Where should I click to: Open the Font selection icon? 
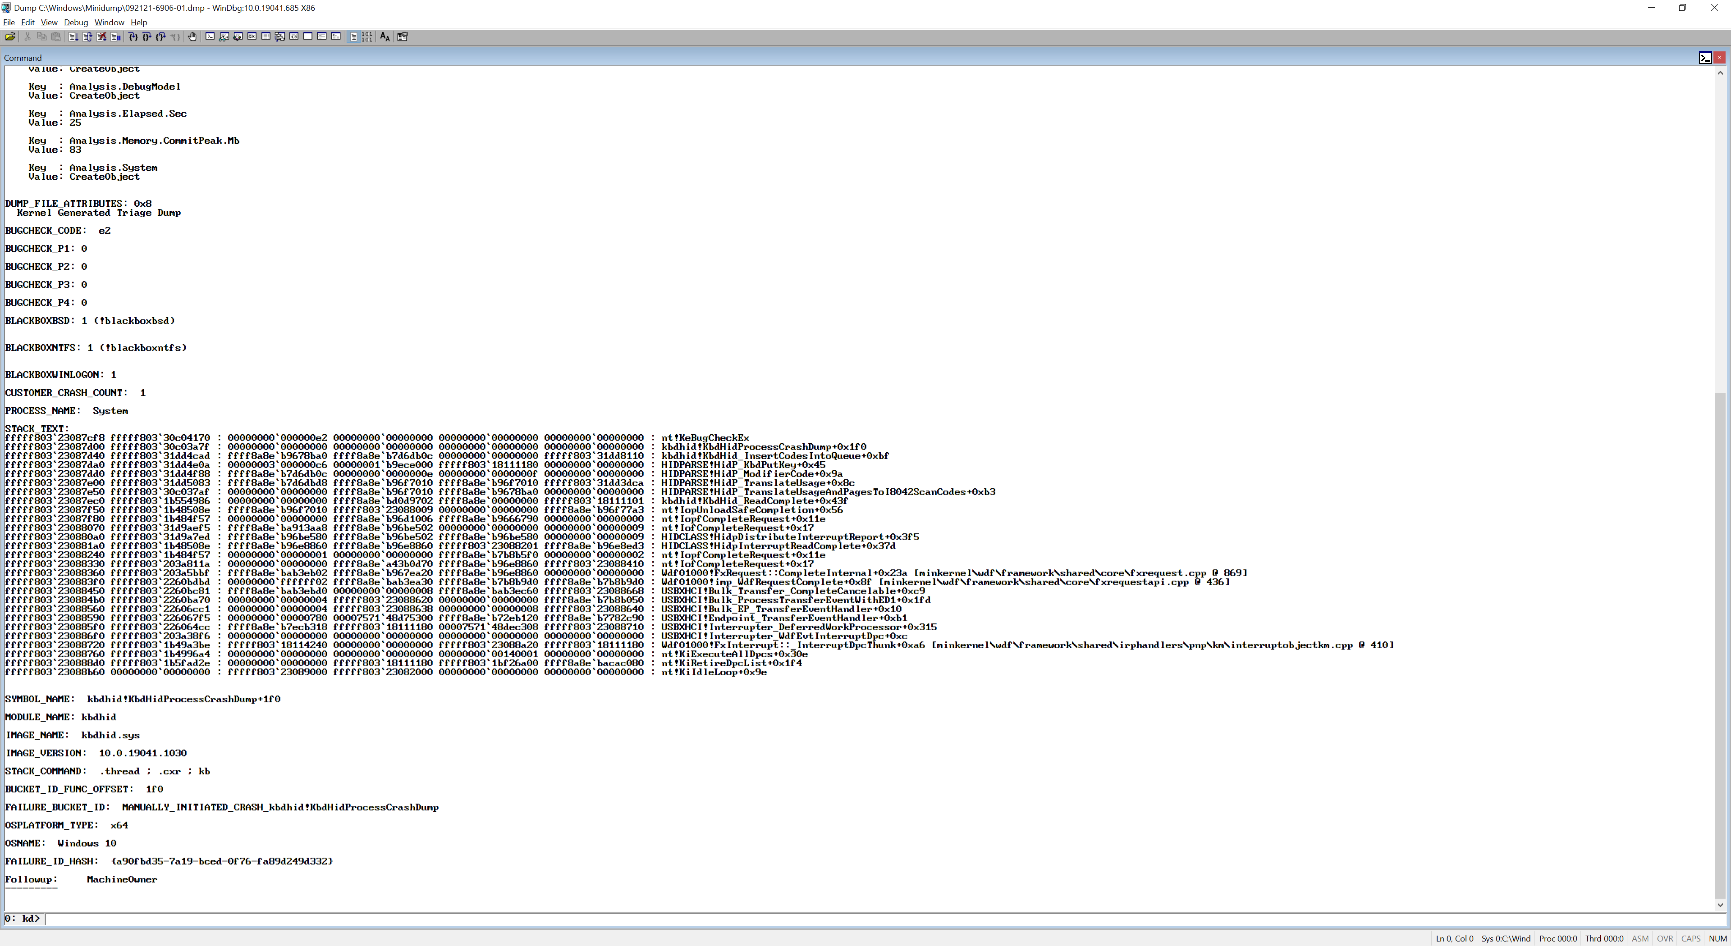point(385,37)
